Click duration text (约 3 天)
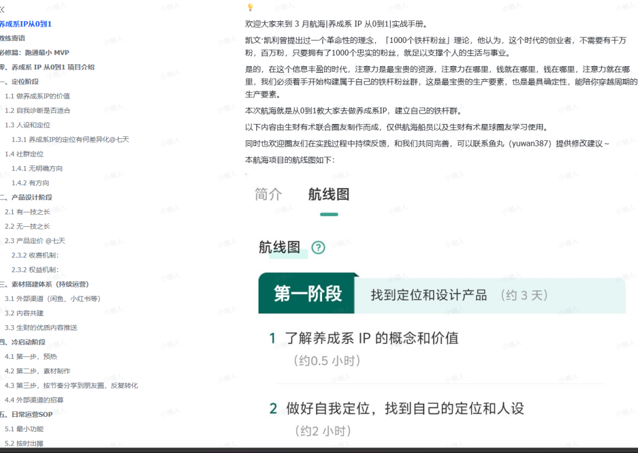 pyautogui.click(x=524, y=295)
